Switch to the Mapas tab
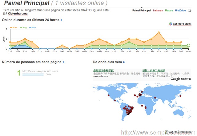 click(x=169, y=10)
